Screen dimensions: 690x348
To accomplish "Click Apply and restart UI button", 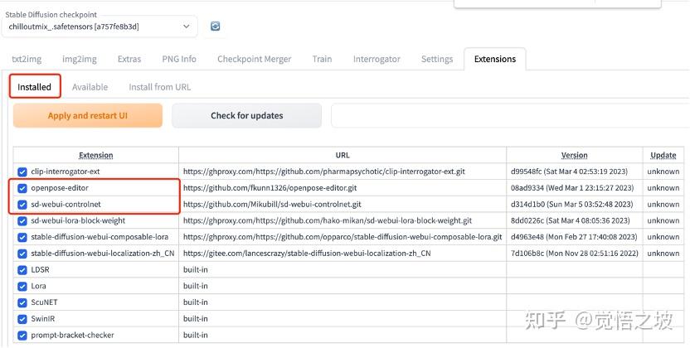I will 88,116.
